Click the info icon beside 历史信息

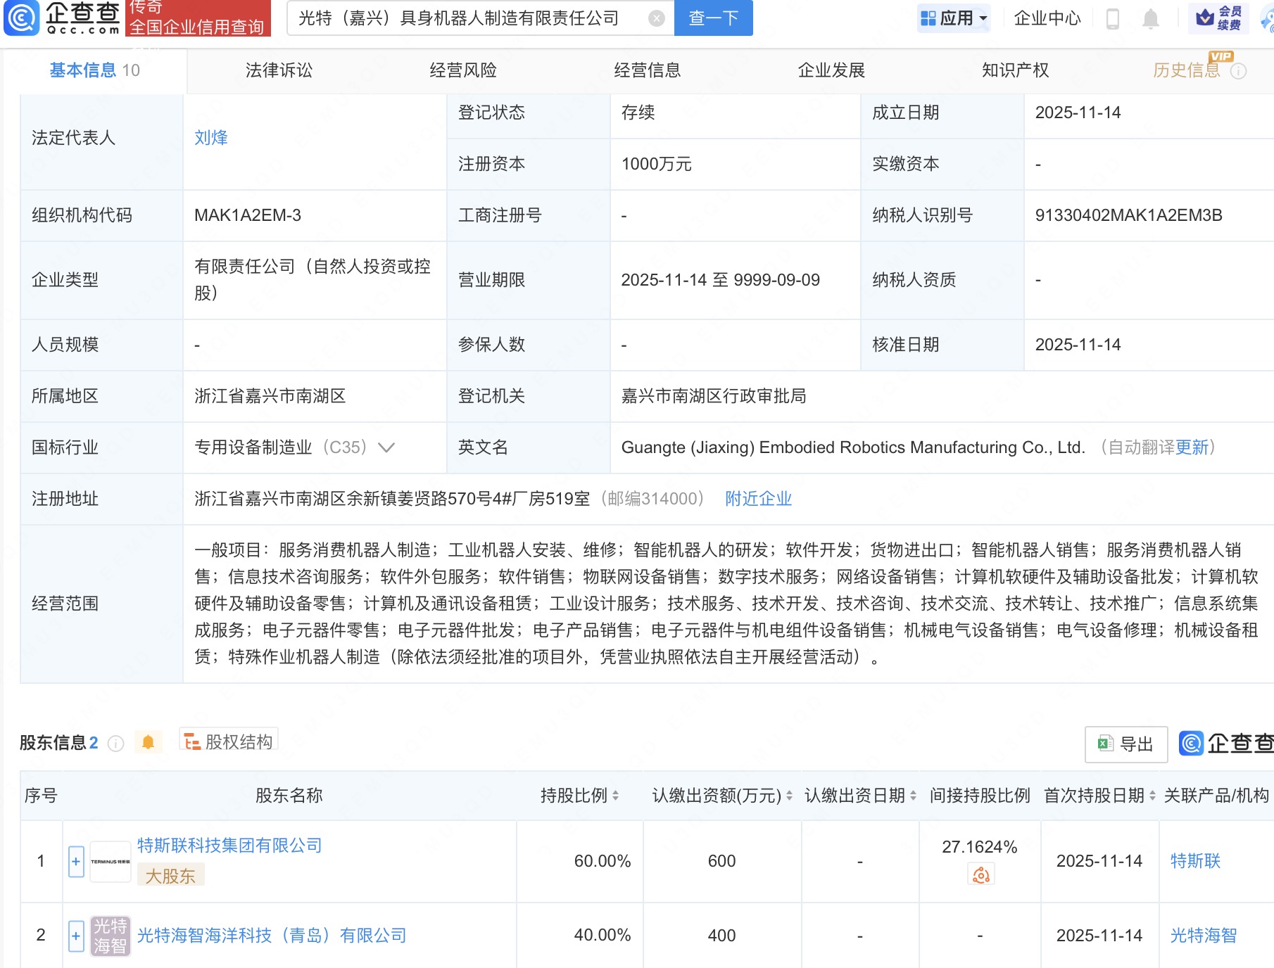(1238, 71)
